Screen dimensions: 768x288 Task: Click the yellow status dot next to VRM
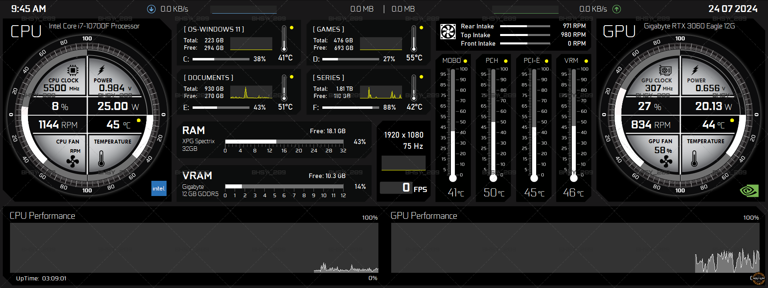pos(586,61)
